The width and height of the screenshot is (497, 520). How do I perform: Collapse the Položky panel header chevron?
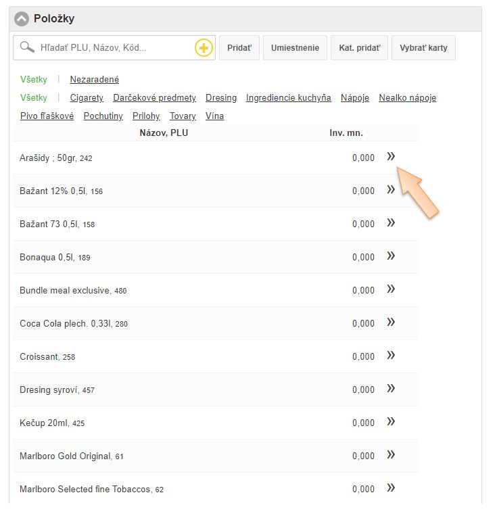(x=22, y=19)
